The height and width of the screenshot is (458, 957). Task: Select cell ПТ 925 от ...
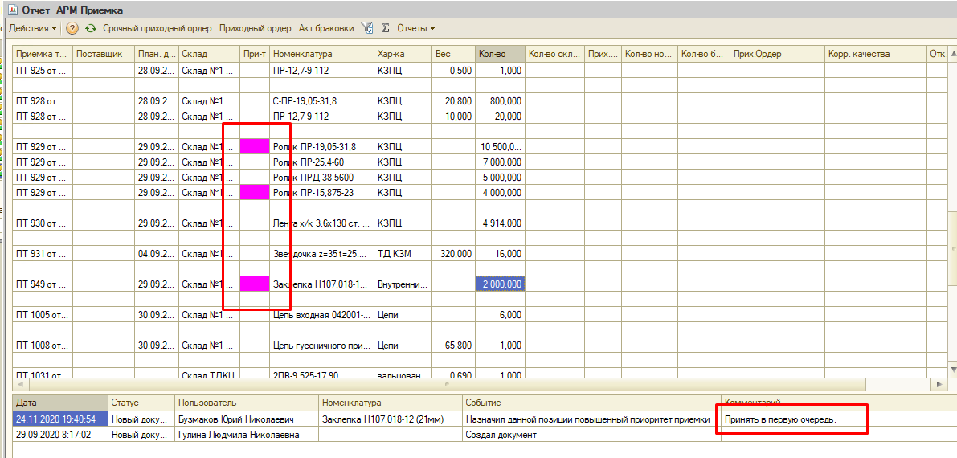pos(43,70)
